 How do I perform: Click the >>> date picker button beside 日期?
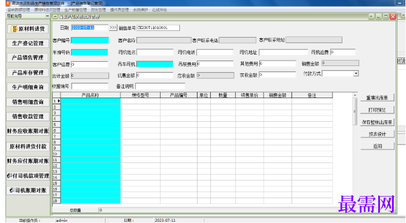[x=113, y=27]
